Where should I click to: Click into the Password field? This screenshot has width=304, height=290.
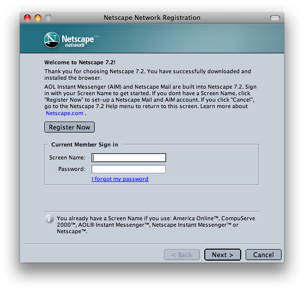(x=129, y=169)
